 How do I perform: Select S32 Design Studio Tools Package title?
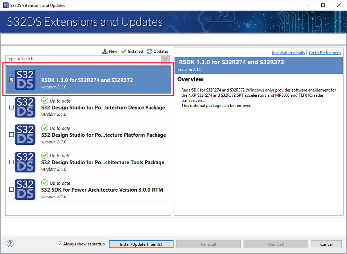point(103,162)
